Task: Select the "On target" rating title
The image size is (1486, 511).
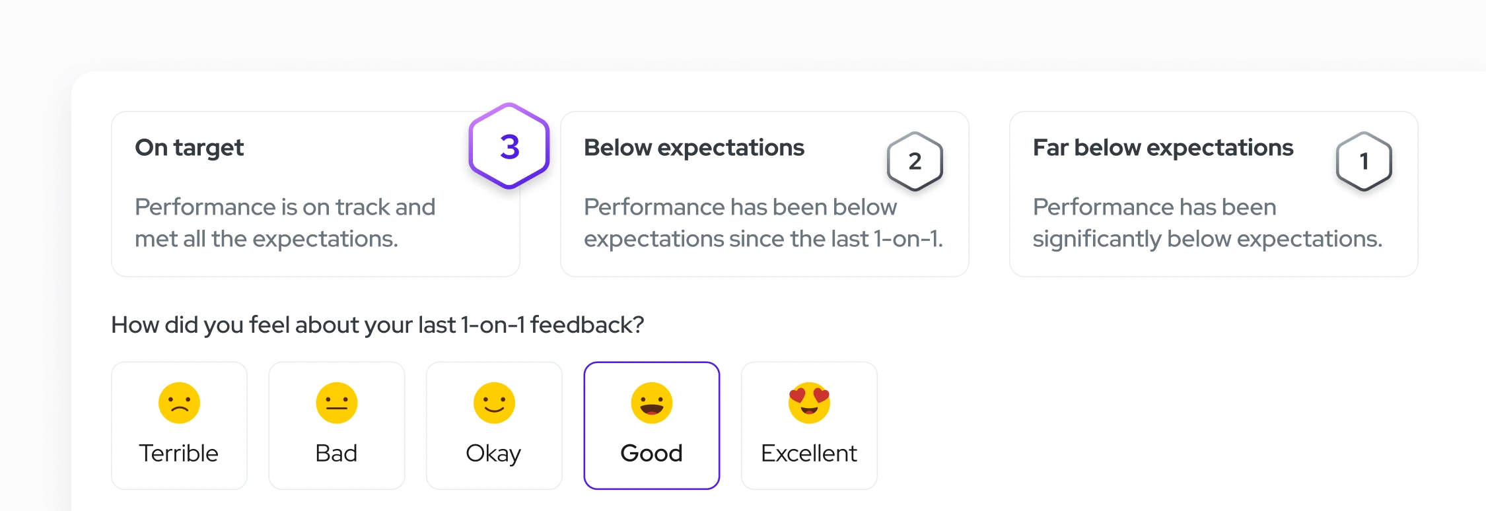Action: point(190,148)
